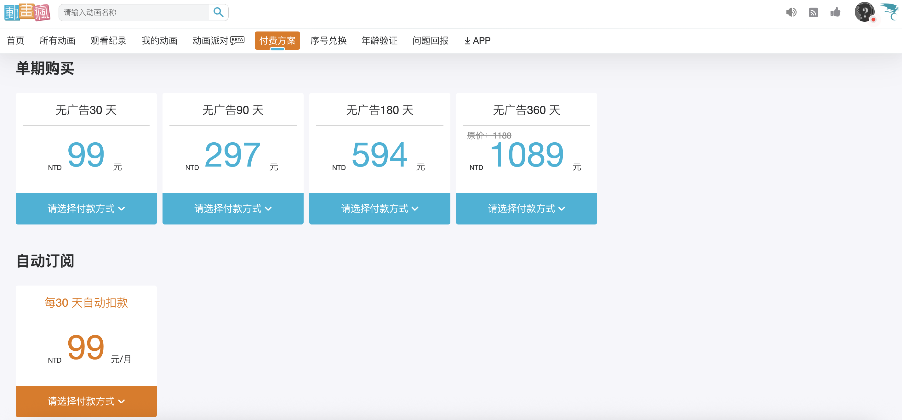Click the thumbs-up like icon

click(x=835, y=13)
